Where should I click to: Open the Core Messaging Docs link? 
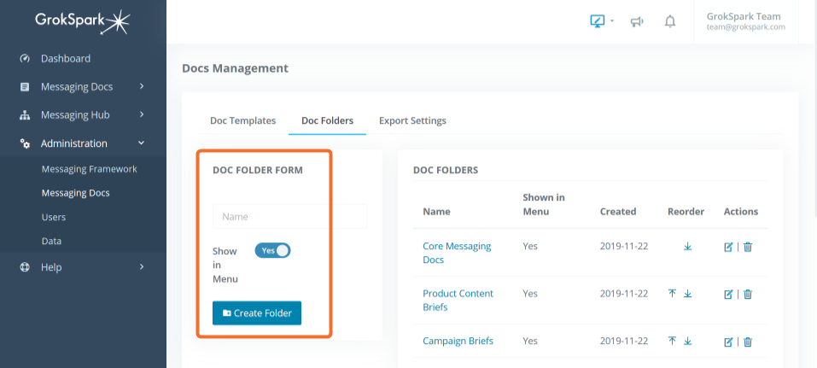(x=457, y=253)
